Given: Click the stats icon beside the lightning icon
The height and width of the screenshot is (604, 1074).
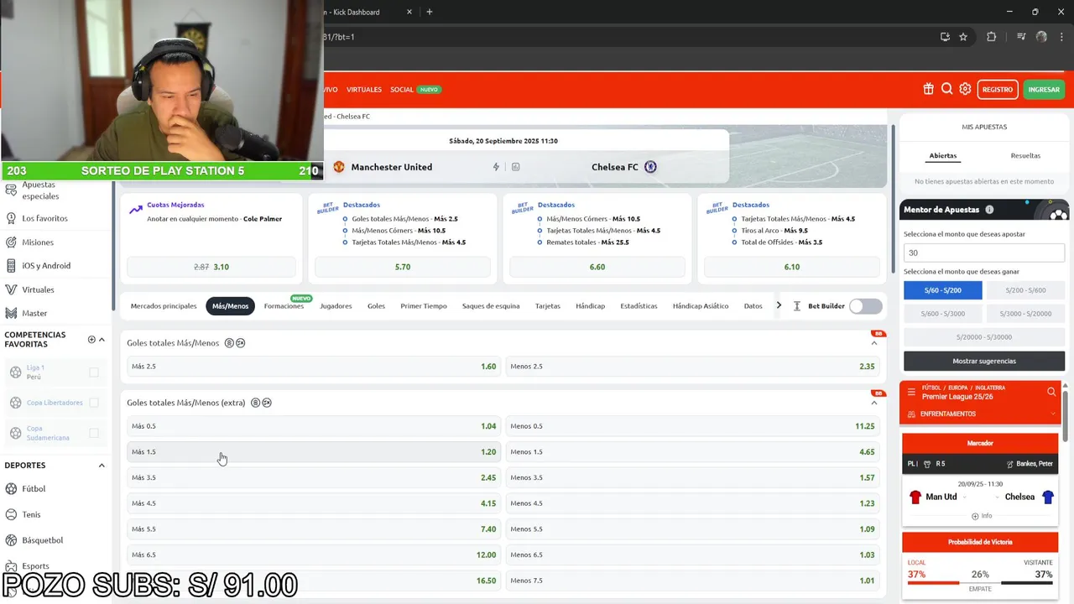Looking at the screenshot, I should coord(515,167).
